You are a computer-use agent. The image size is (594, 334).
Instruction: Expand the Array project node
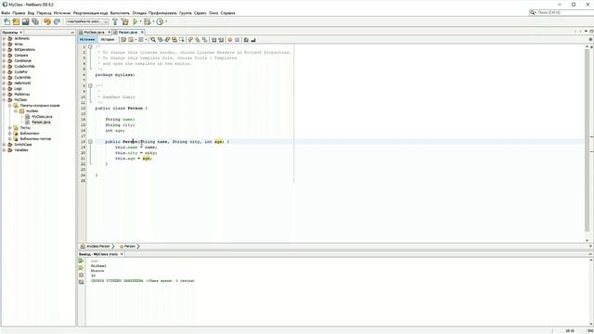point(4,45)
